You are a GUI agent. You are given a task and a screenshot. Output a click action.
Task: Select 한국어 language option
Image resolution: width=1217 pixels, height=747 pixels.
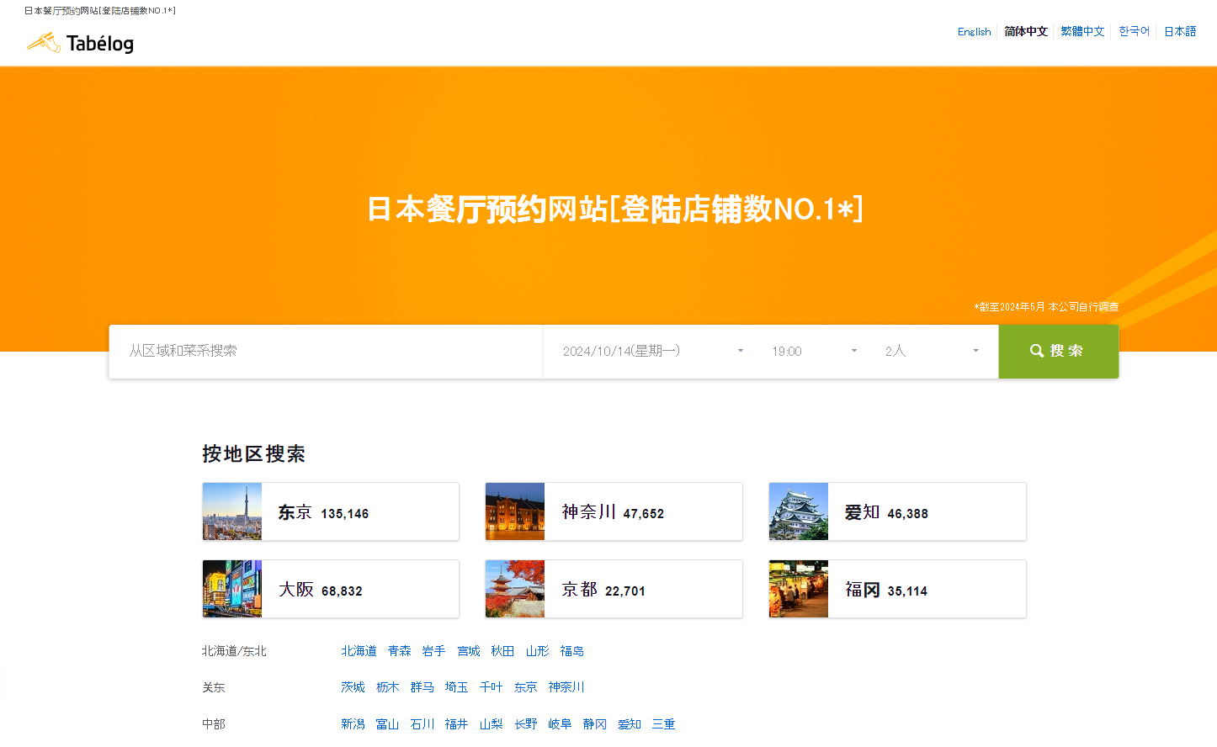point(1134,32)
